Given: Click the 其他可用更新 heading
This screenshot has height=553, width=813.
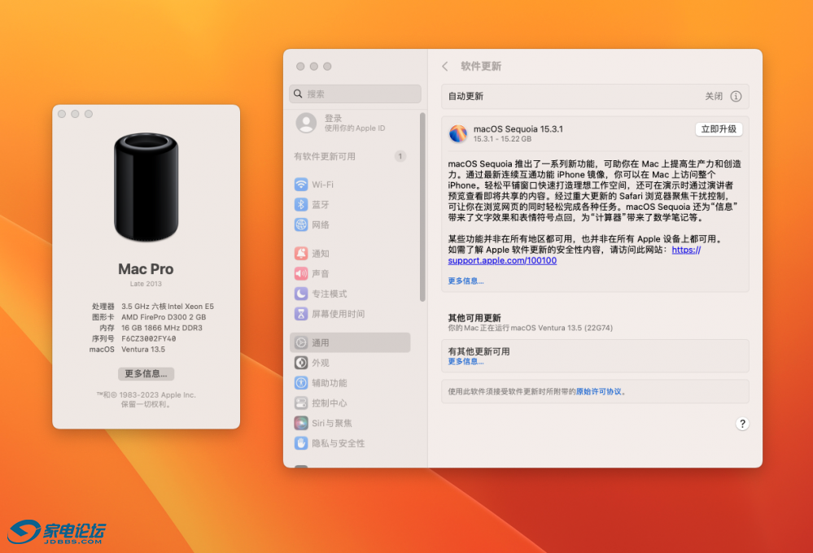Looking at the screenshot, I should pos(474,318).
